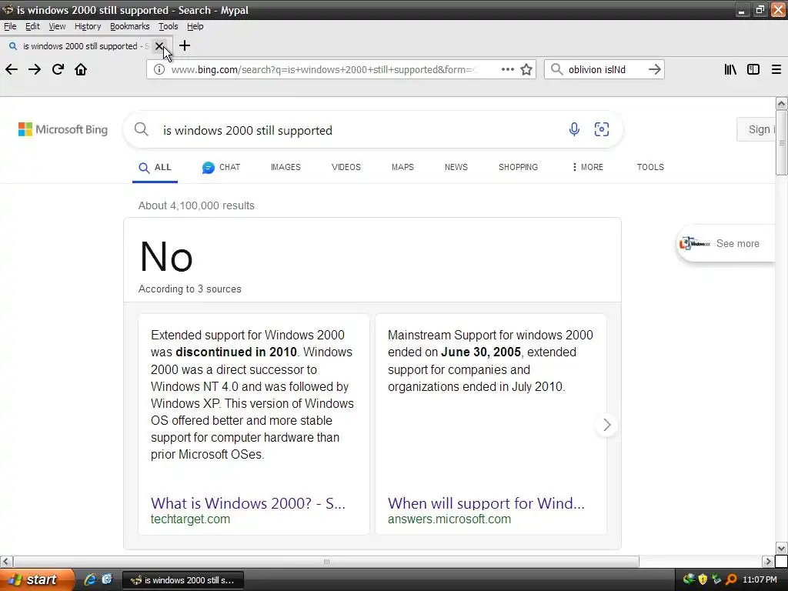Open the Tools menu
The image size is (788, 591).
169,26
